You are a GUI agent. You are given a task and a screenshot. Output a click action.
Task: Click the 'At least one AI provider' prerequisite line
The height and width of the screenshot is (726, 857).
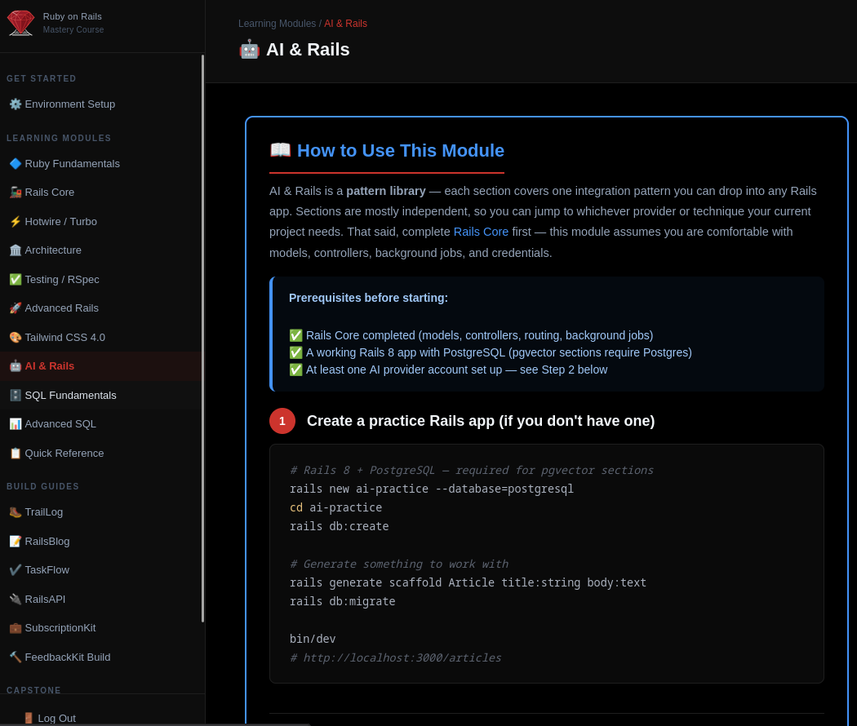[448, 370]
